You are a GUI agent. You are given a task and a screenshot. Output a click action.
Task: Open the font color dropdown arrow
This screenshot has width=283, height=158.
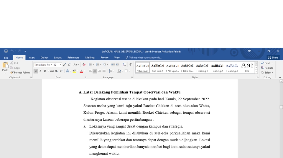[x=85, y=71]
